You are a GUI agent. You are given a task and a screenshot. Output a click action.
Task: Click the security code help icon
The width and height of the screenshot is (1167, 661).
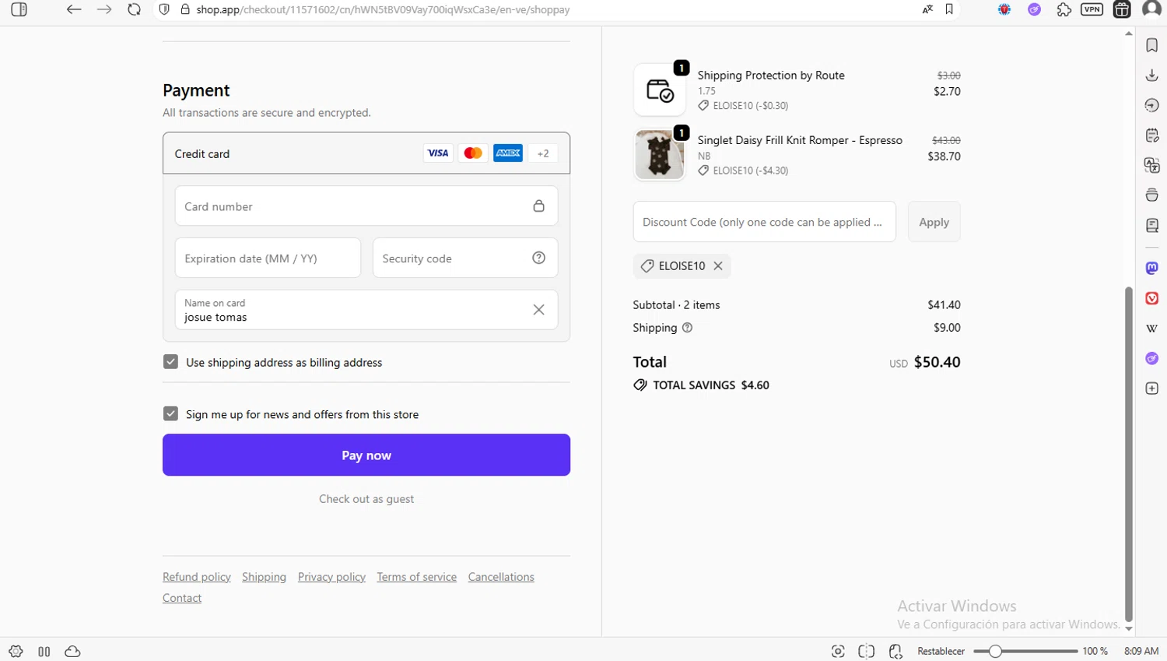[538, 258]
